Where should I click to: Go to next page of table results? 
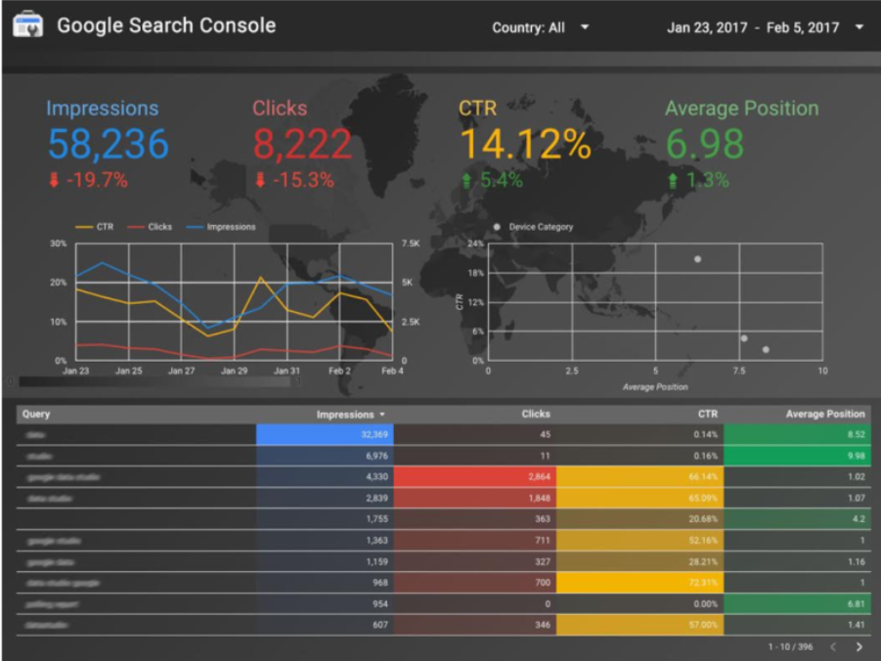click(x=859, y=646)
